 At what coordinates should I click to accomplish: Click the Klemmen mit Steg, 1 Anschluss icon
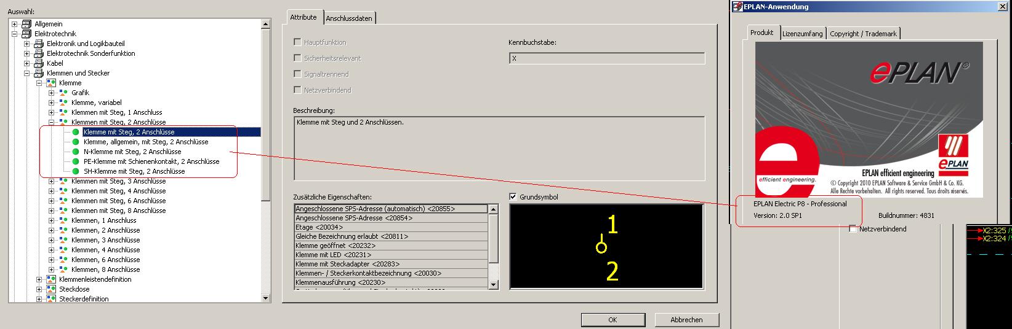[x=63, y=112]
